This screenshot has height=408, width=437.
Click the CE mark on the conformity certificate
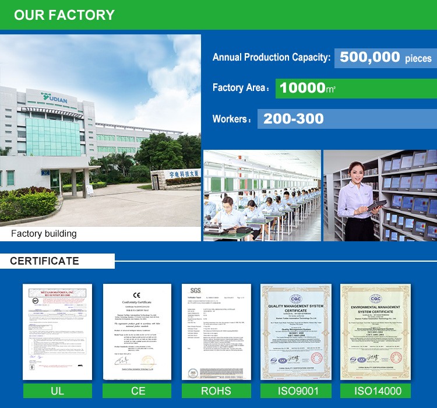137,294
